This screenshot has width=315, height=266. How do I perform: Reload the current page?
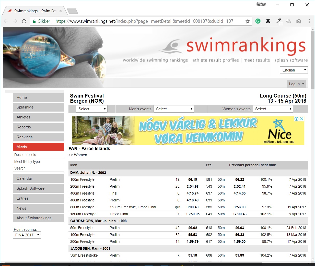24,21
